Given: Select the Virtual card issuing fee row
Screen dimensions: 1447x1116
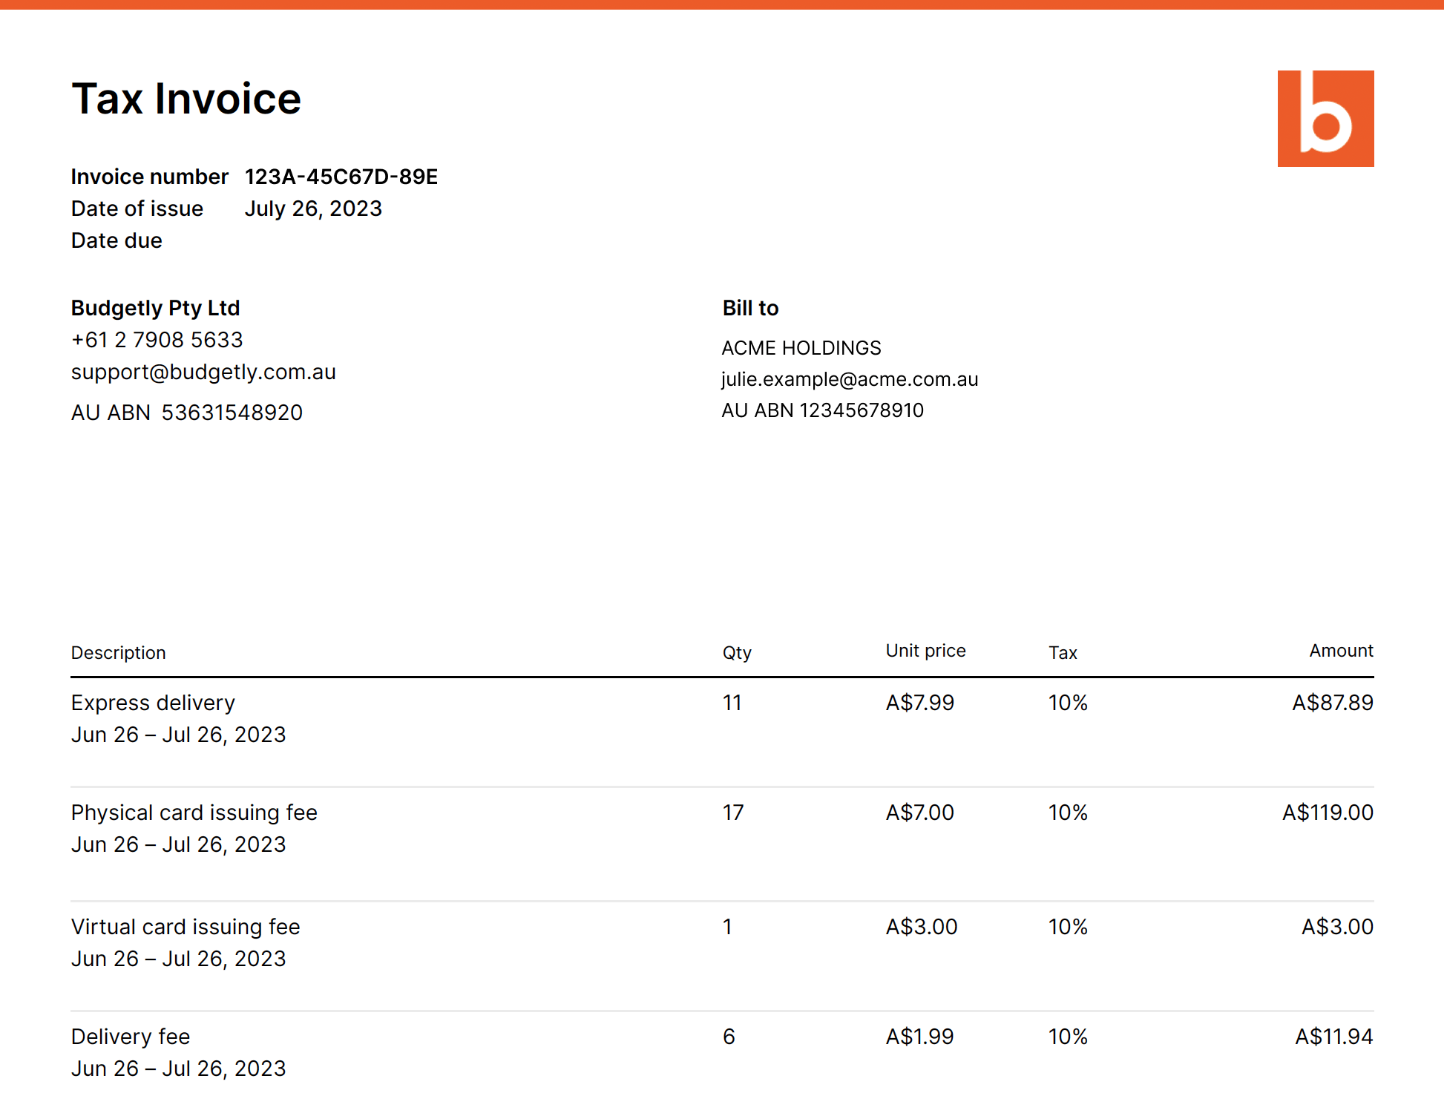Looking at the screenshot, I should coord(186,926).
